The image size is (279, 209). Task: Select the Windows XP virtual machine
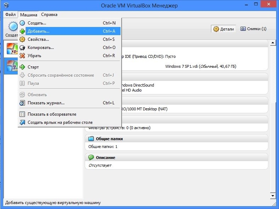pyautogui.click(x=11, y=49)
